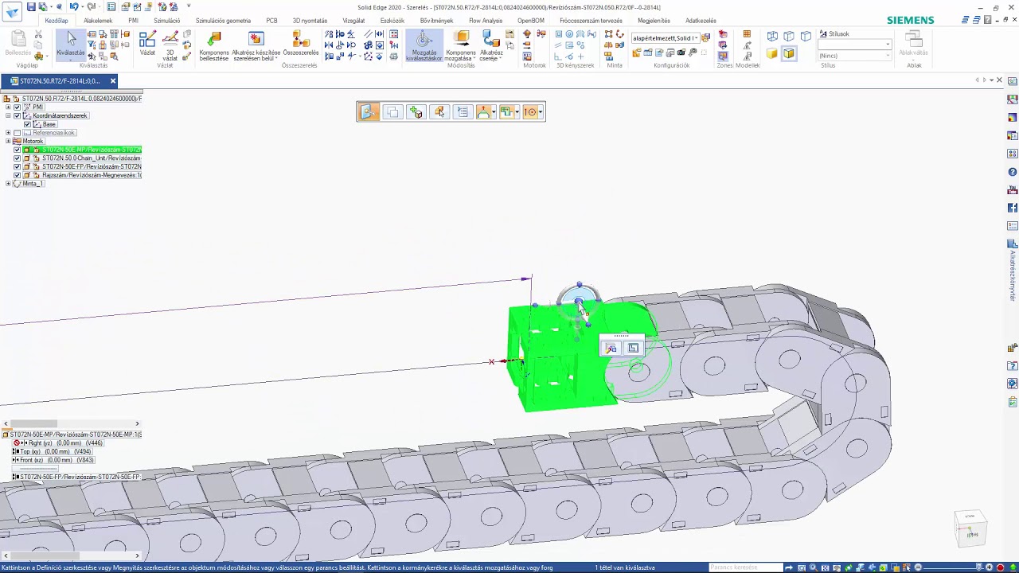Toggle Mozgatás kiválasztáskor
The width and height of the screenshot is (1019, 573).
click(x=424, y=45)
